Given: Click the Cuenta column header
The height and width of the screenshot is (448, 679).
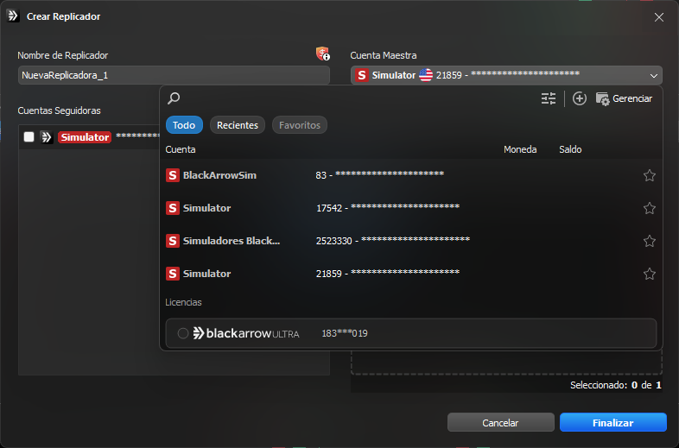Looking at the screenshot, I should (x=181, y=149).
